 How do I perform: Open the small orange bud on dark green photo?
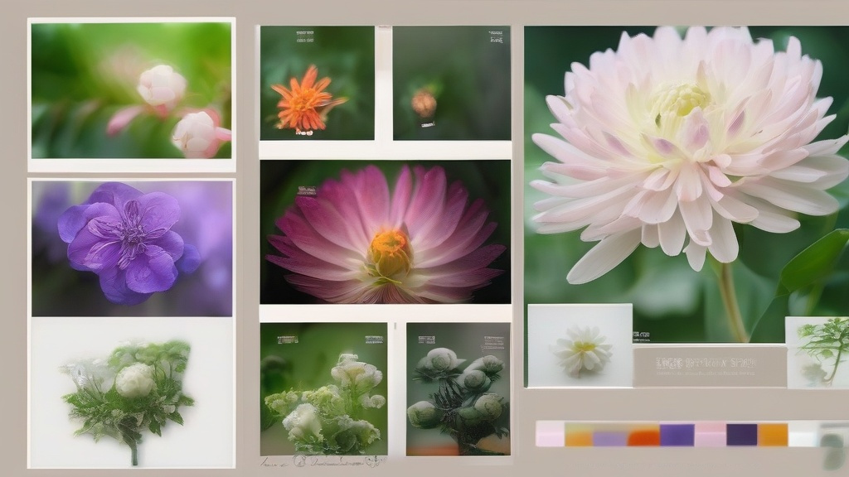click(452, 83)
